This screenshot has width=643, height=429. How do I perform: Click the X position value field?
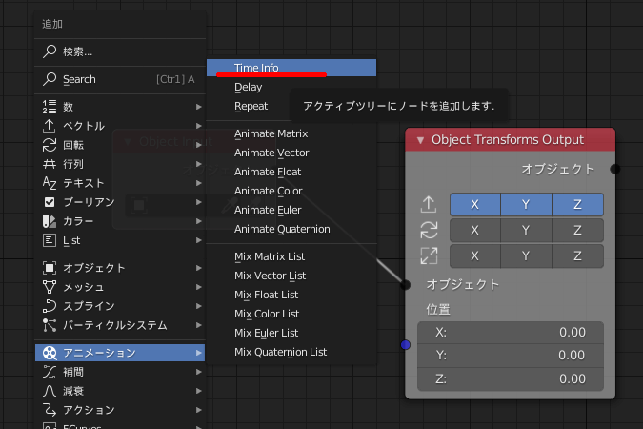pos(511,332)
